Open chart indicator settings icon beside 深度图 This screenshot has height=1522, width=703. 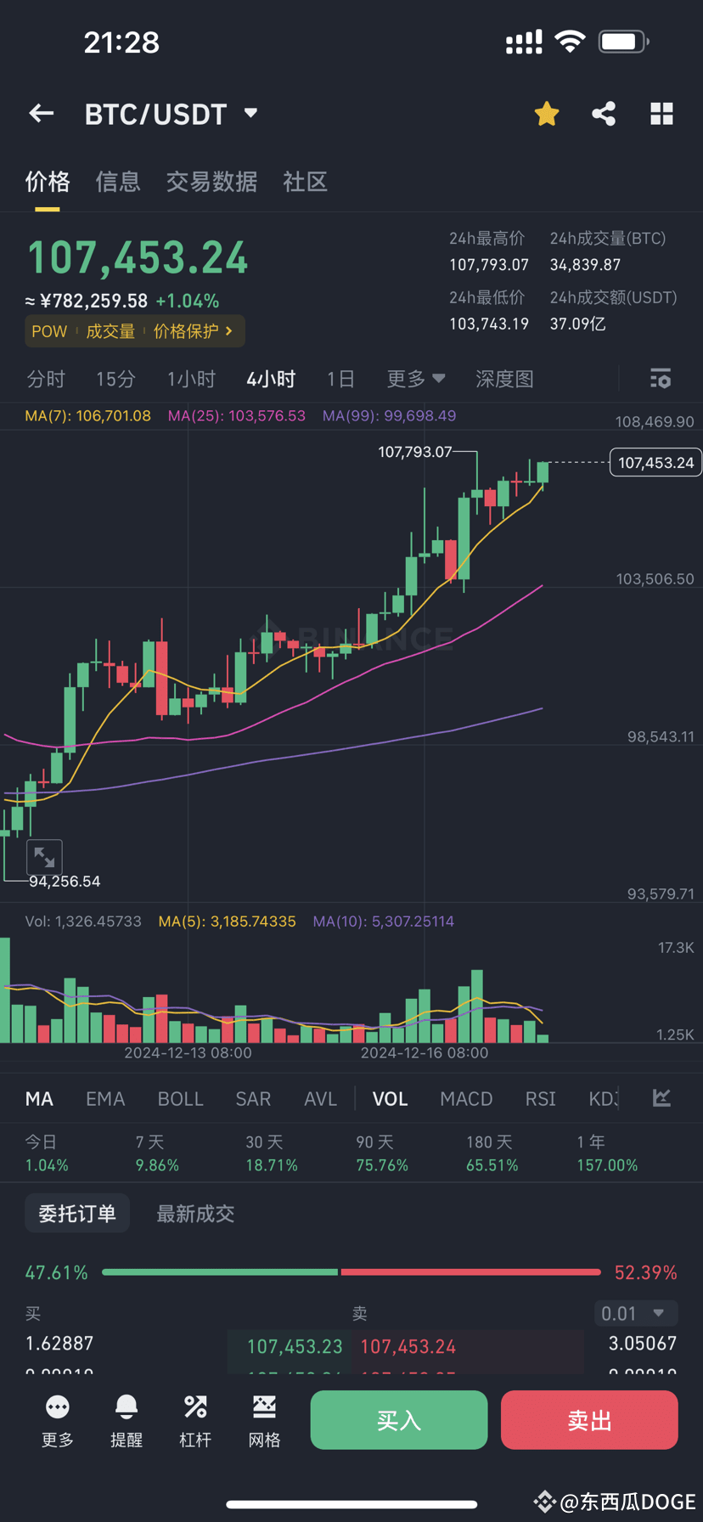click(661, 379)
